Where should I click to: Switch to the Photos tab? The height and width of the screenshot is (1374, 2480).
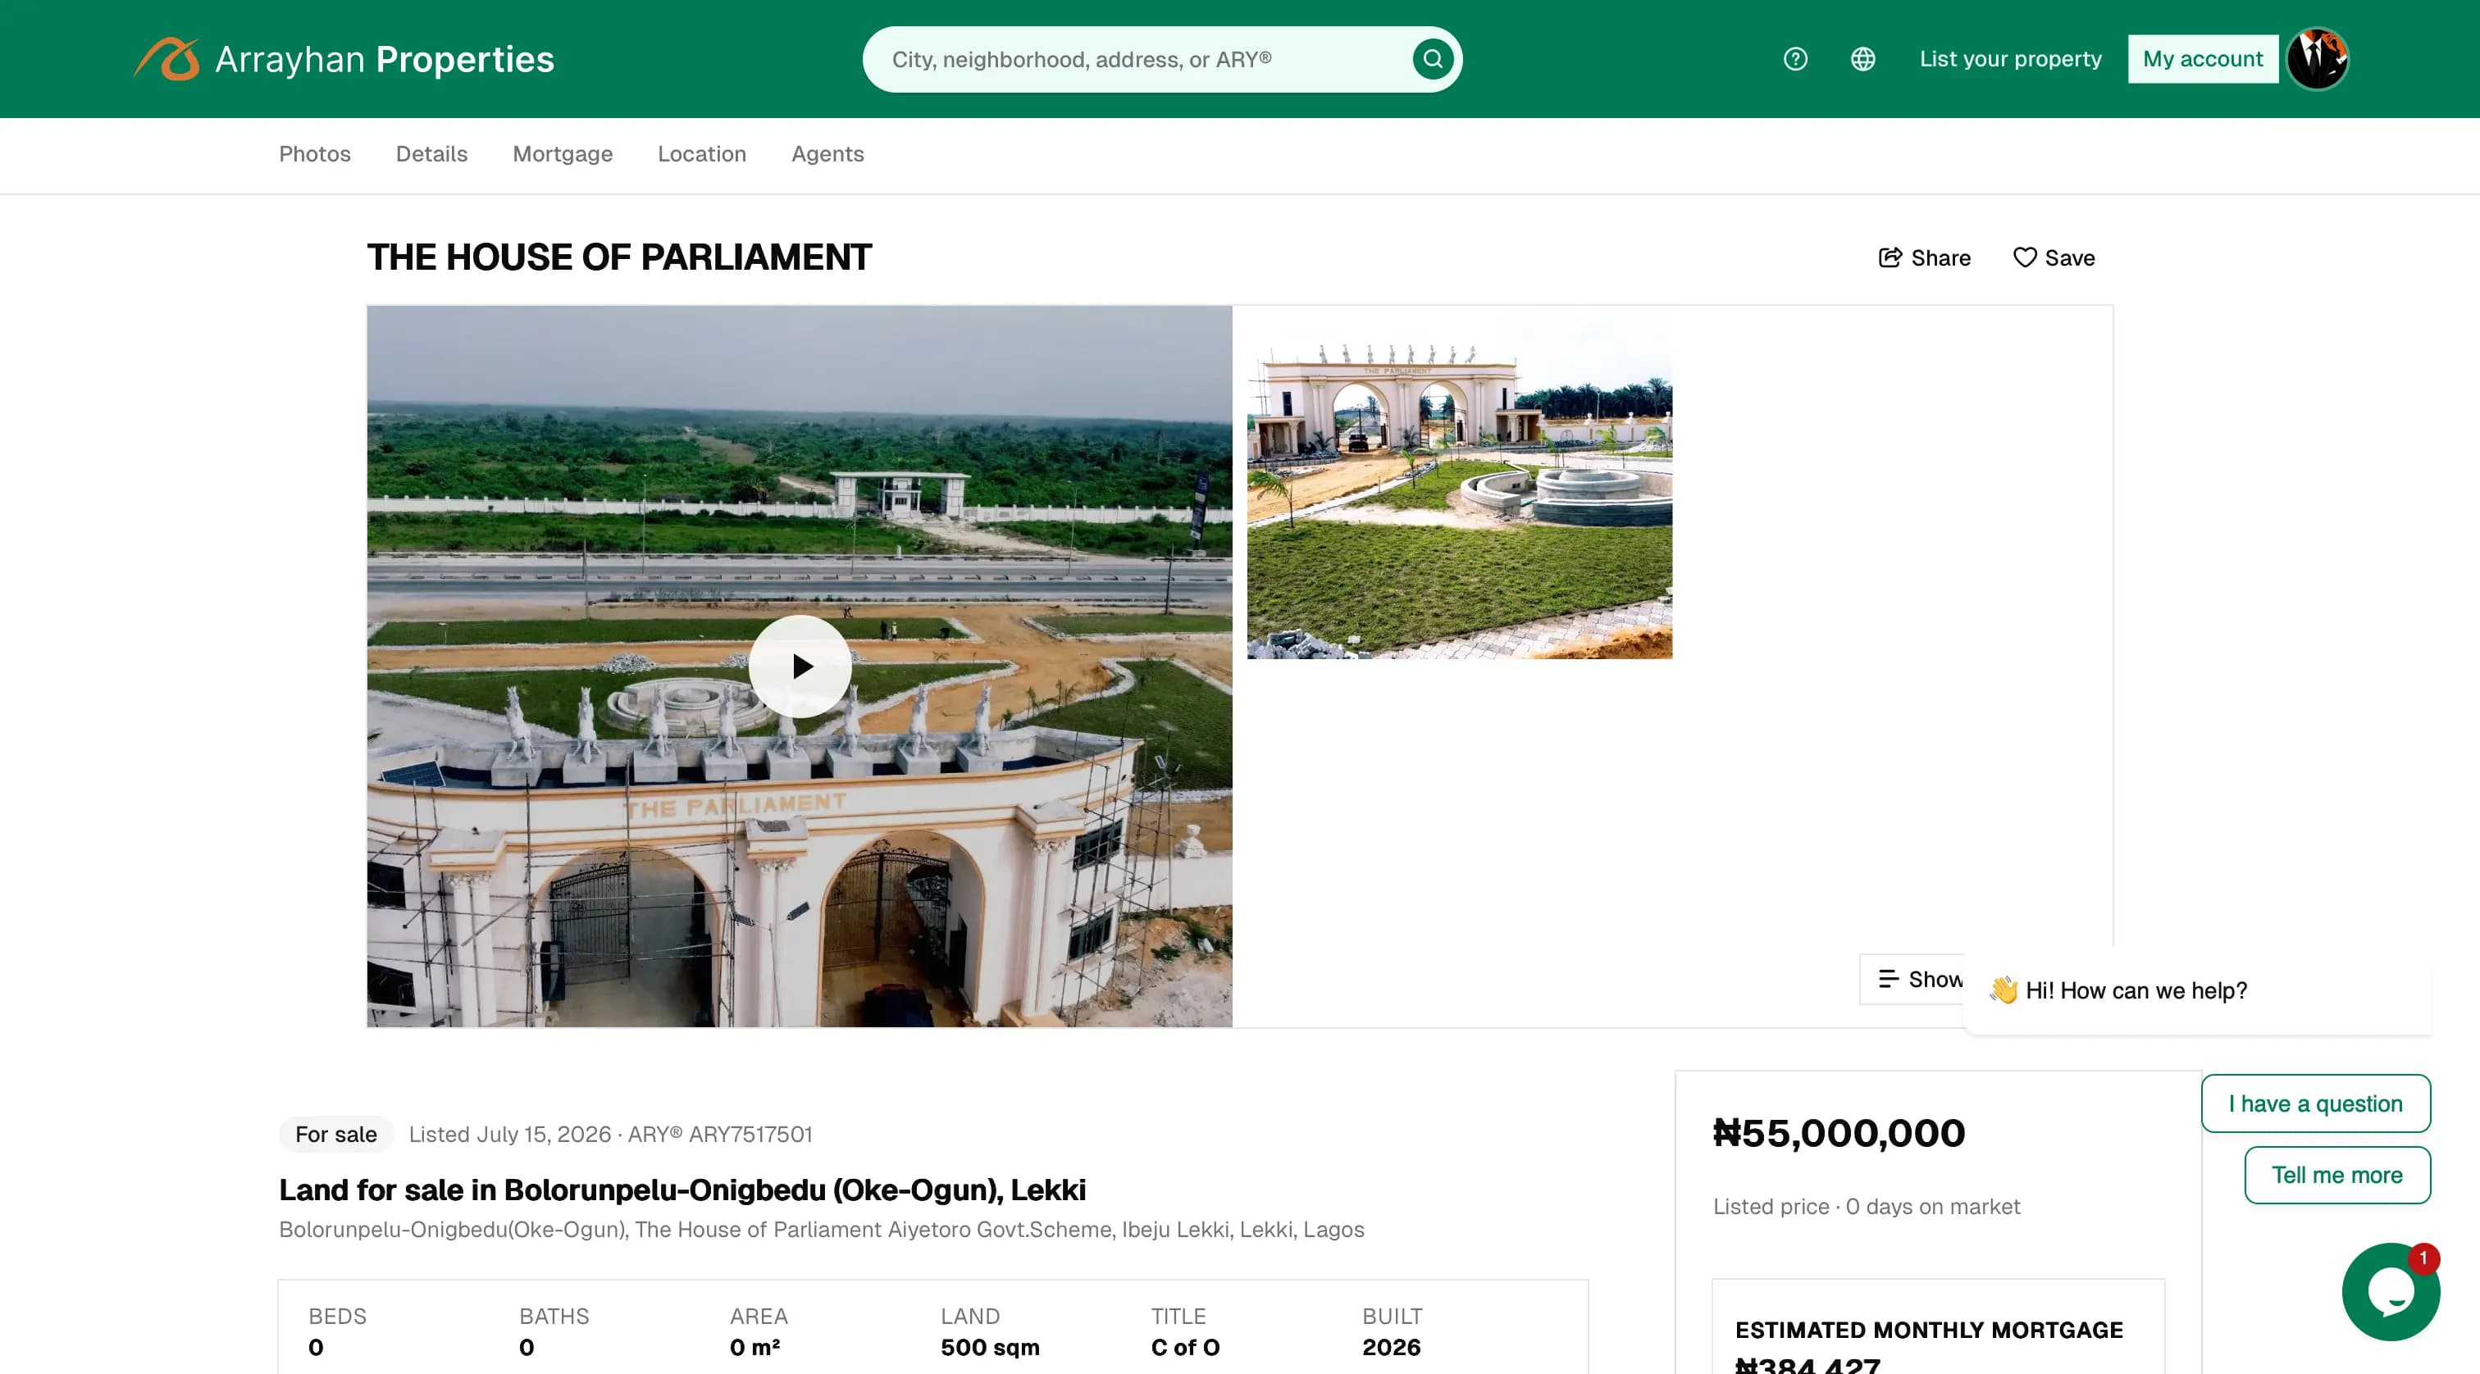coord(315,154)
